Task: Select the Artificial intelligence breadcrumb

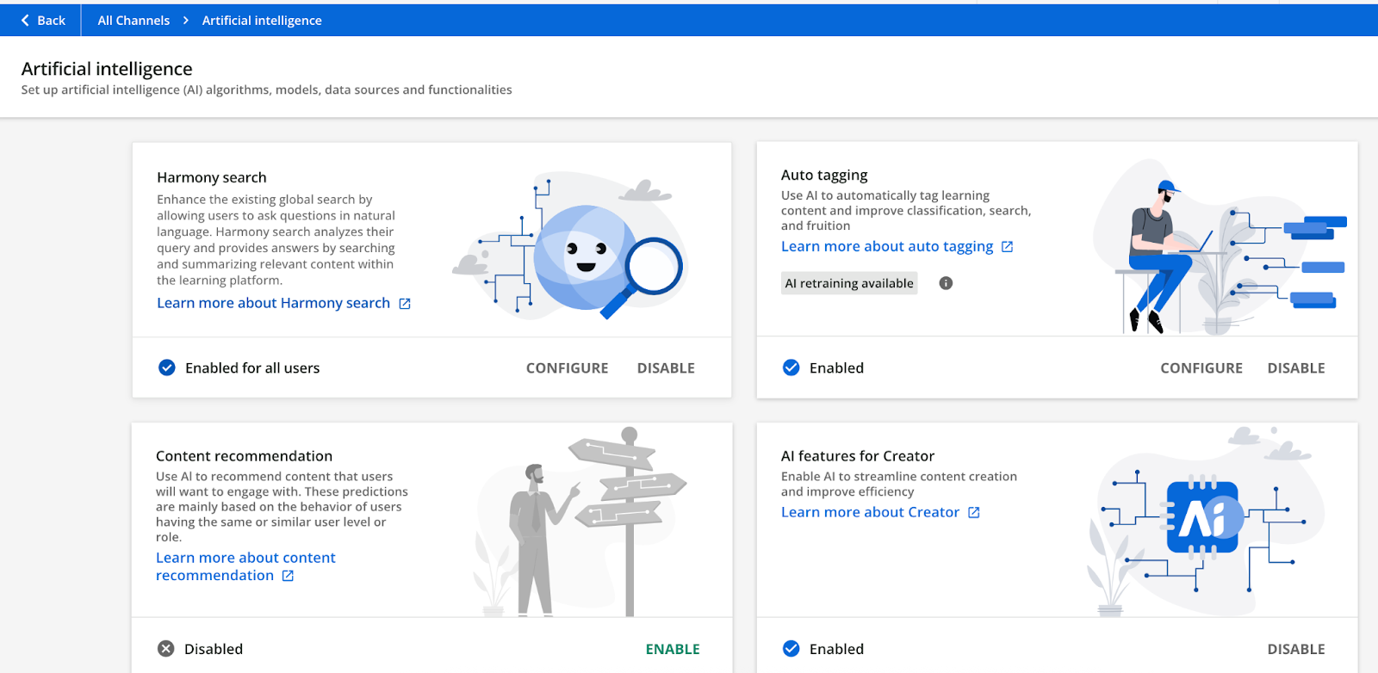Action: [x=262, y=21]
